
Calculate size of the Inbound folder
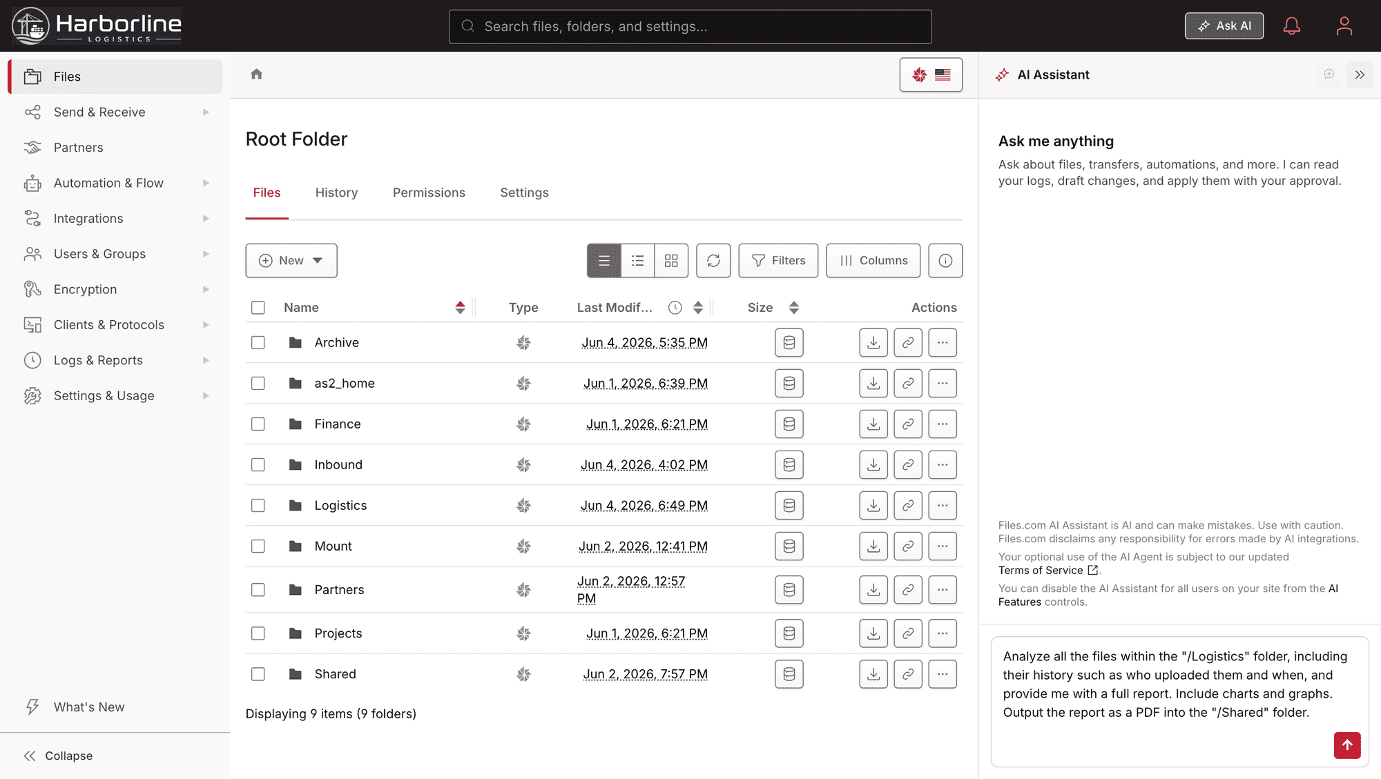[789, 465]
